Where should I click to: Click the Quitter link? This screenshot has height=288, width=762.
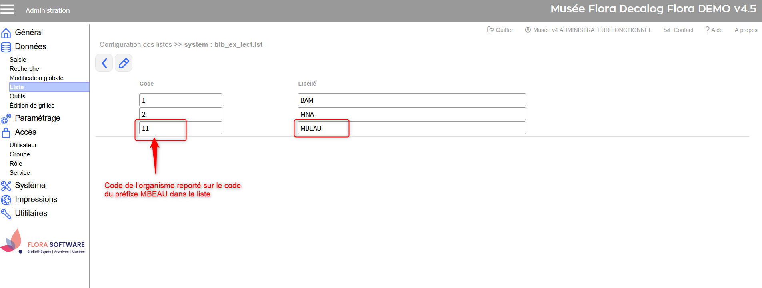tap(500, 30)
